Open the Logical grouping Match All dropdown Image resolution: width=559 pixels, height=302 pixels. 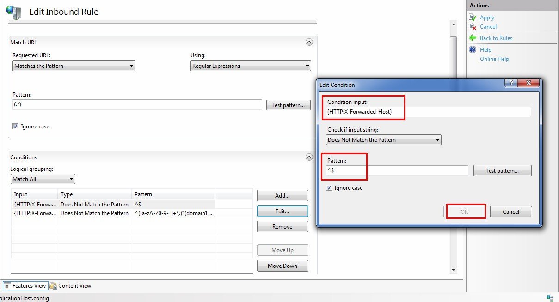coord(43,179)
